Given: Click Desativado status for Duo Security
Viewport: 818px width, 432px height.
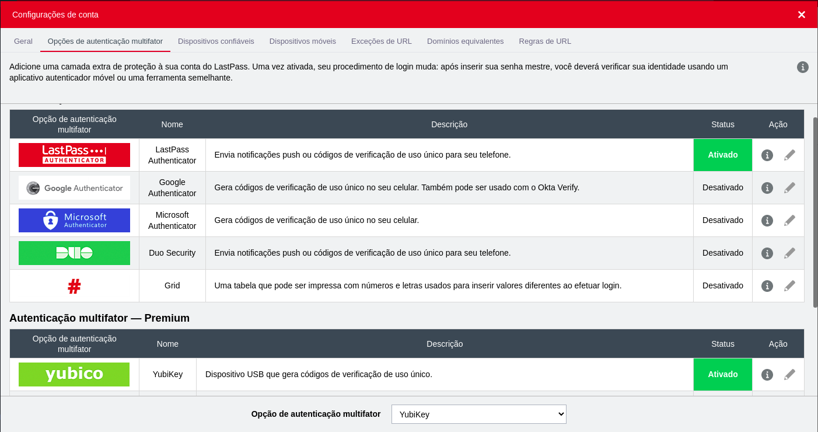Looking at the screenshot, I should coord(723,253).
